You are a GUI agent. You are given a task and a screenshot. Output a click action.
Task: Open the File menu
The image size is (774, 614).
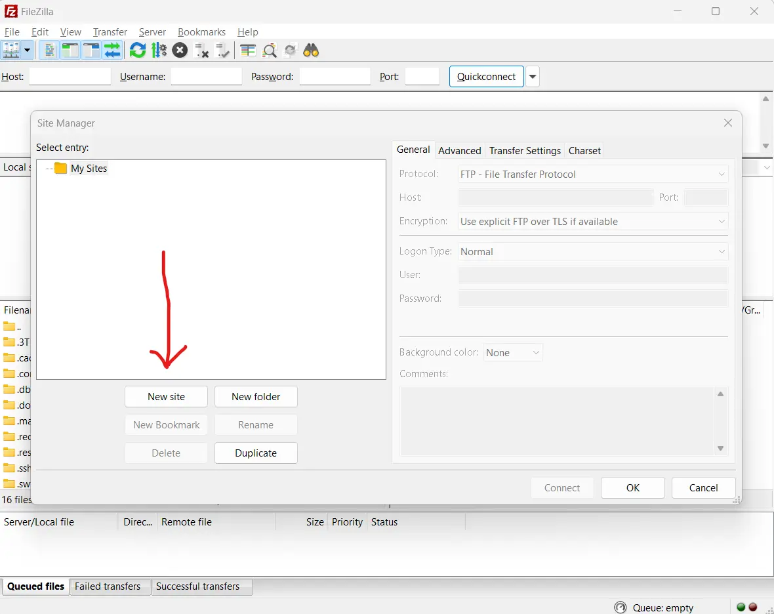[x=12, y=32]
